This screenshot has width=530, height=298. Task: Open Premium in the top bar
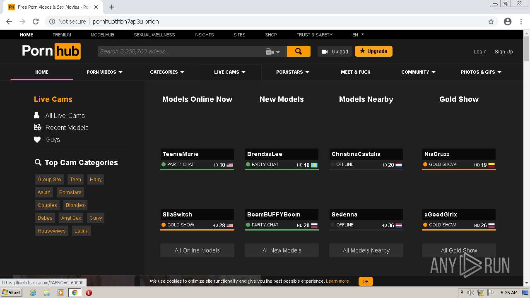[x=62, y=35]
